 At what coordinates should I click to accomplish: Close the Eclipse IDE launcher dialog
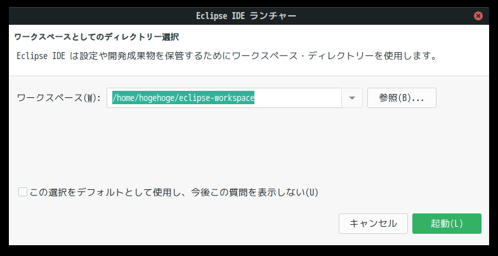click(x=478, y=16)
